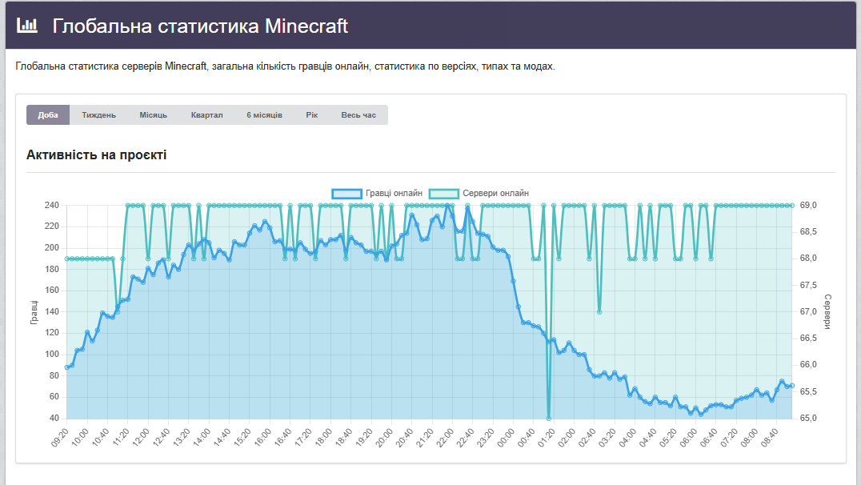Show Квартал period statistics
861x485 pixels.
click(x=207, y=114)
